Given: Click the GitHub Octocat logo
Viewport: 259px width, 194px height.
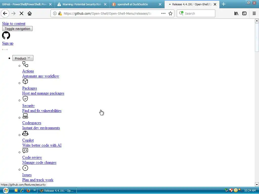Looking at the screenshot, I should pyautogui.click(x=6, y=35).
